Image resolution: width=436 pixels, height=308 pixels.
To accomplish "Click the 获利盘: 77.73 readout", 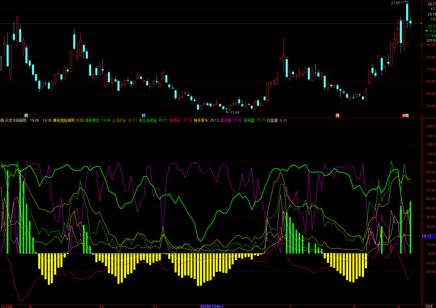I will (x=255, y=120).
